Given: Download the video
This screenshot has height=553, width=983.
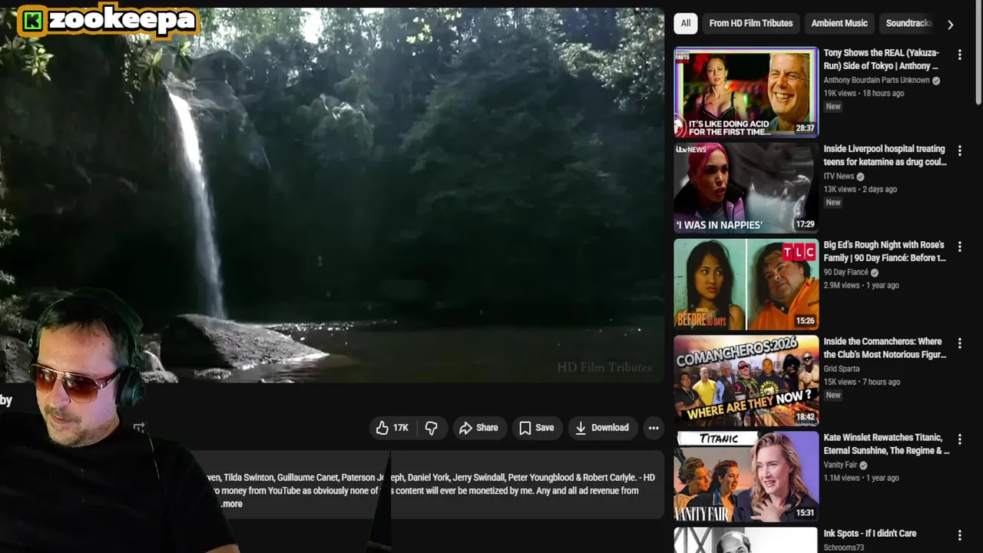Looking at the screenshot, I should [x=602, y=428].
